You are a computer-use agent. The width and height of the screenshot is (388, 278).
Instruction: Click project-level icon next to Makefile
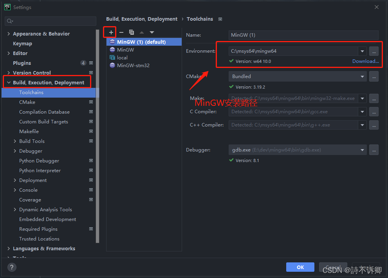tap(91, 131)
